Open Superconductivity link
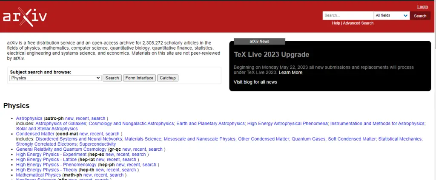 click(98, 144)
